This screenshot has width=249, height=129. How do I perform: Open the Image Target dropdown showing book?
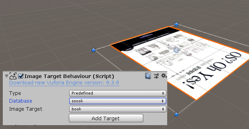(118, 109)
